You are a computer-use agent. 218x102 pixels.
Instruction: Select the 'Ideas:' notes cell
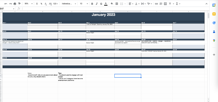tap(43, 73)
